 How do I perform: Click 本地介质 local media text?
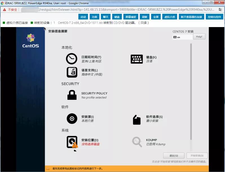pos(87,121)
